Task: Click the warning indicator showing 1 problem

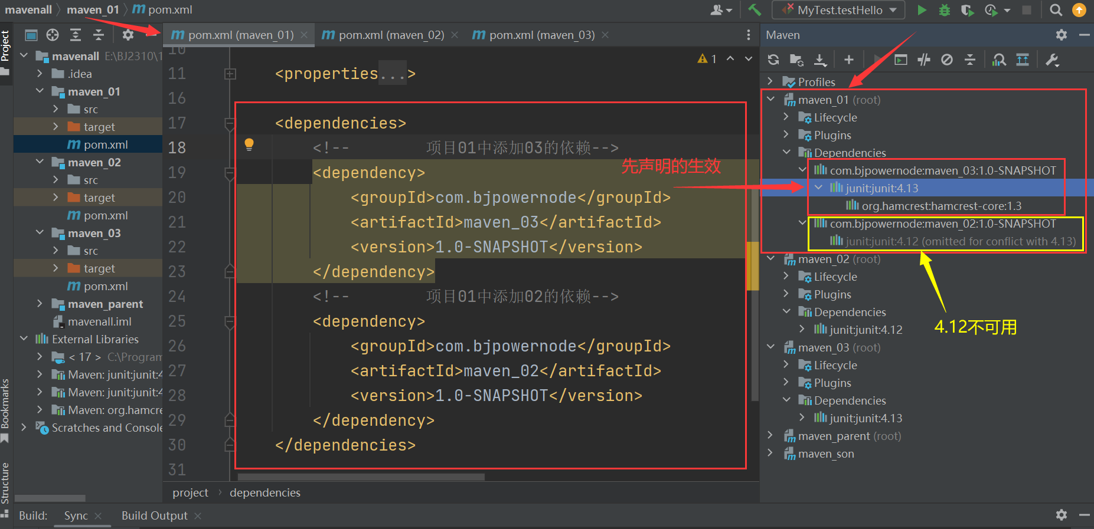Action: click(707, 58)
